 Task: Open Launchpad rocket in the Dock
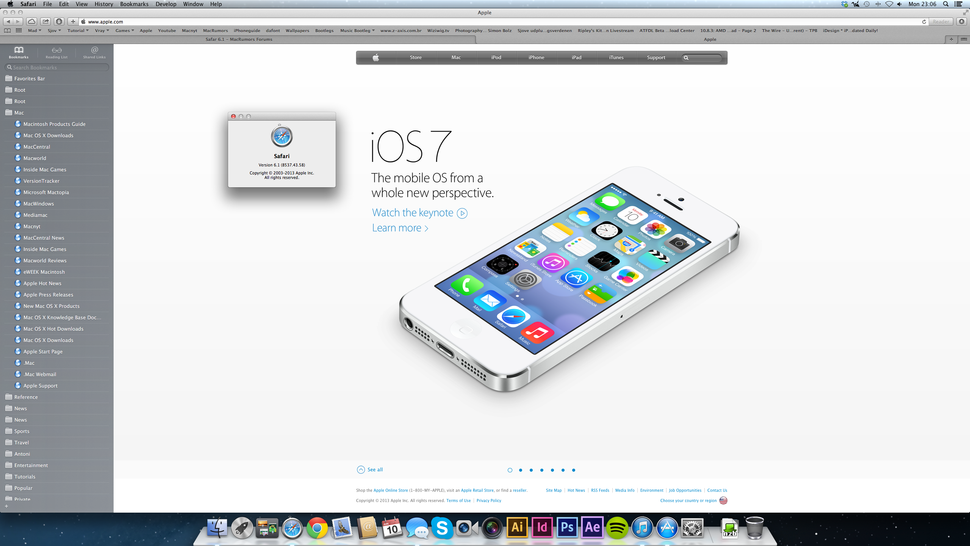pyautogui.click(x=242, y=527)
